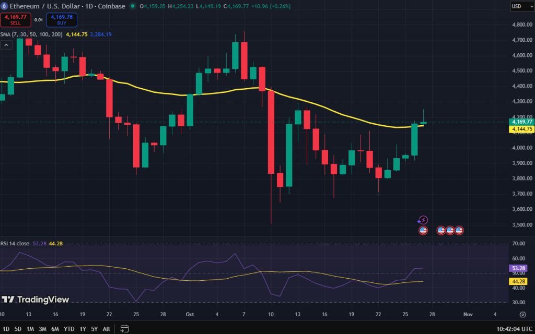
Task: Select the 3M time range
Action: [x=42, y=329]
